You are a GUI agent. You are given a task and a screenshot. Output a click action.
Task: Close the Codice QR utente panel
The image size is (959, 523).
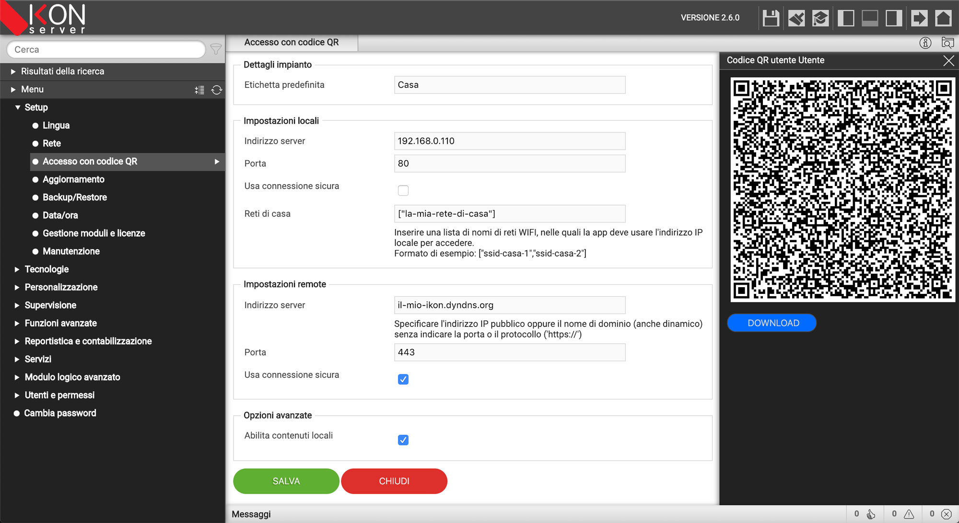[948, 60]
